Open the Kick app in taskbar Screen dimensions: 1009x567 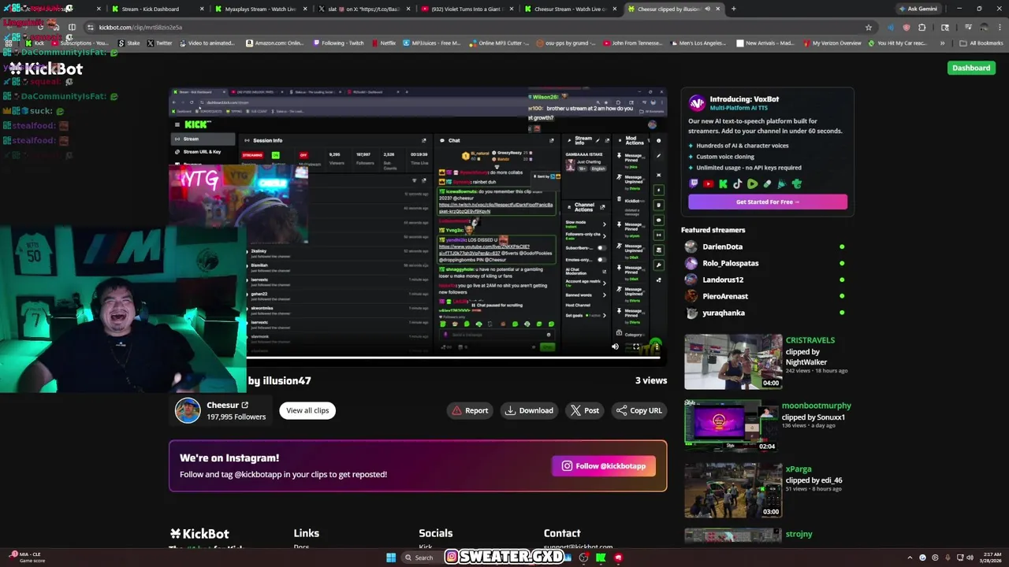click(x=601, y=558)
